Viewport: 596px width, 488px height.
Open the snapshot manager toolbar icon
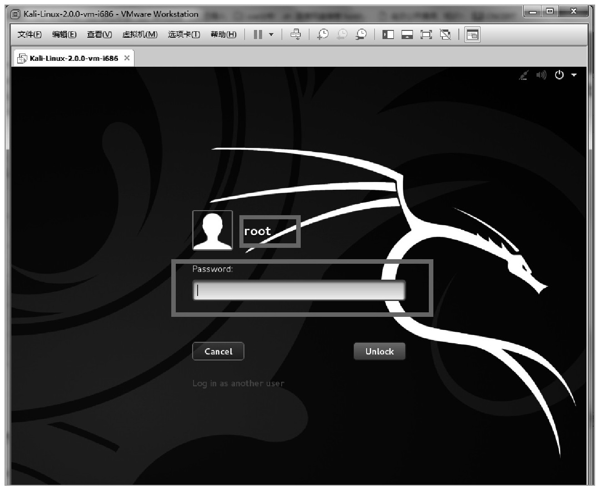[x=361, y=35]
